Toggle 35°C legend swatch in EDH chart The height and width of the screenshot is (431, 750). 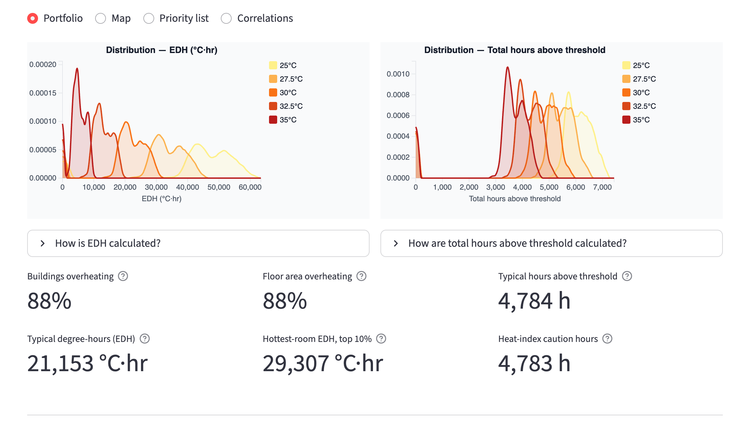273,120
